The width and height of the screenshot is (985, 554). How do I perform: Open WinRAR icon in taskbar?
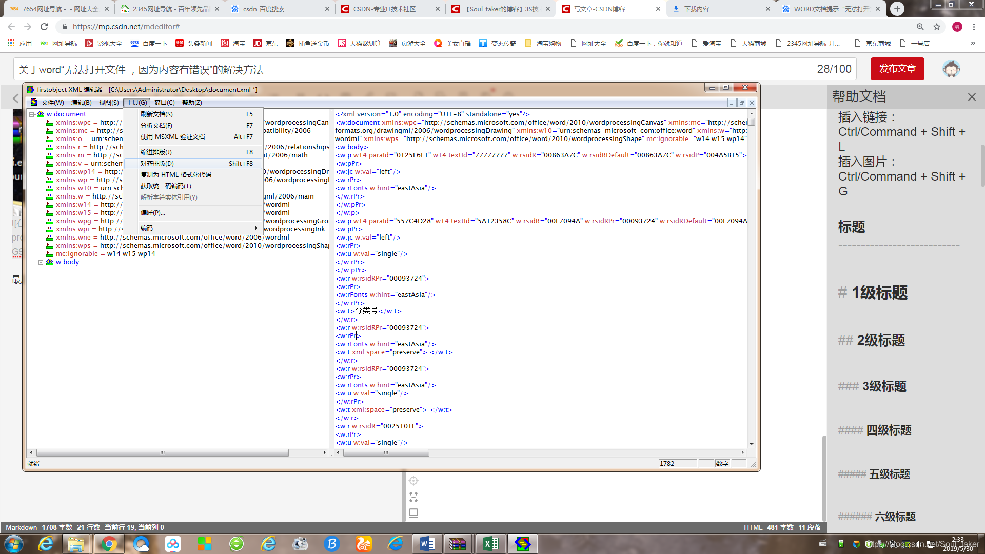coord(458,544)
